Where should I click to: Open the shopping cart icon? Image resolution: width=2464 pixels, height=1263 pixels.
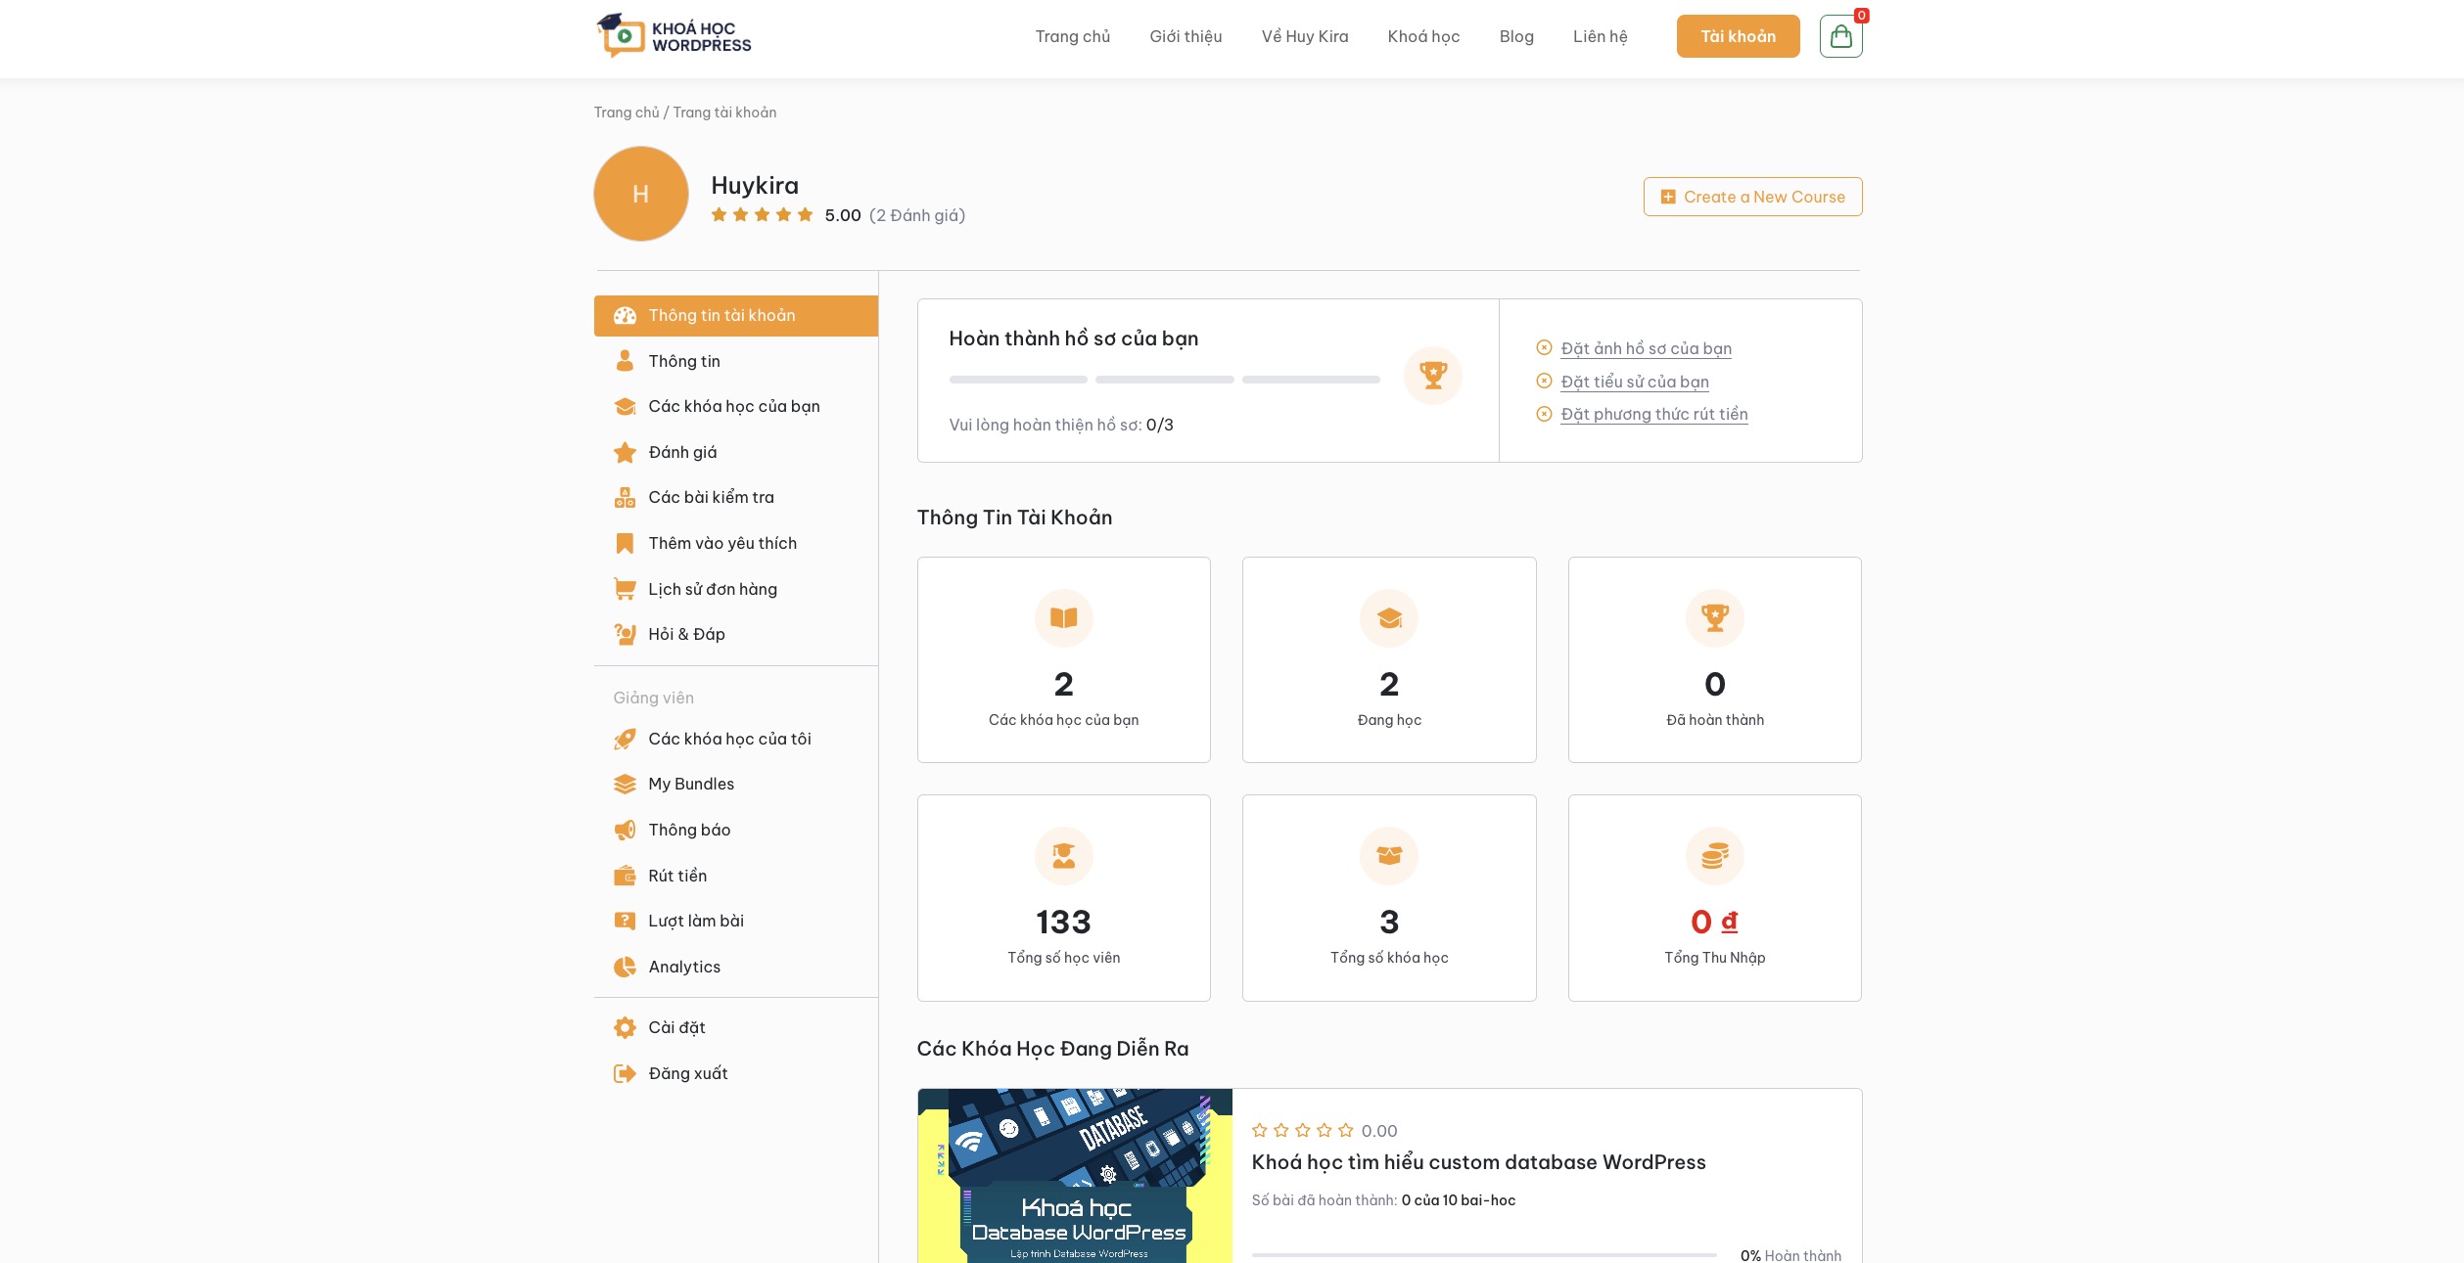click(1840, 36)
